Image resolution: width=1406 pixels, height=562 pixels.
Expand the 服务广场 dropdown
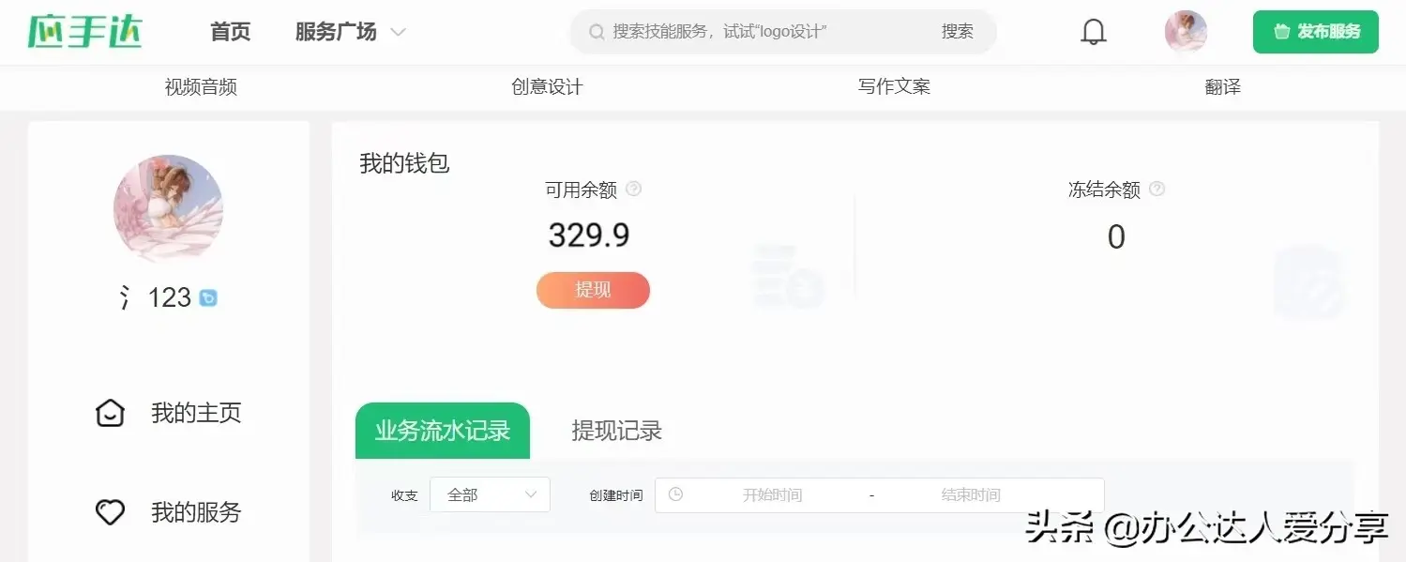point(350,32)
